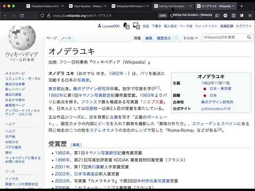Open ステレオカメラ article link
The image size is (255, 191).
pos(104,131)
